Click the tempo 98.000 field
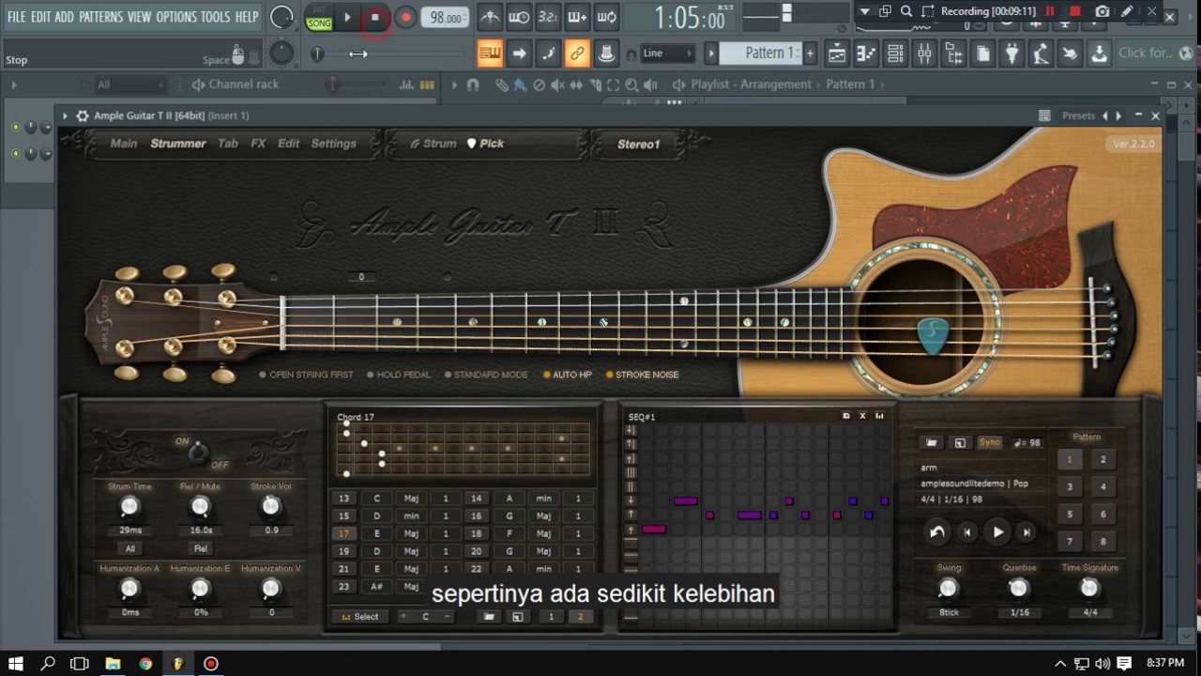The width and height of the screenshot is (1201, 676). coord(444,18)
